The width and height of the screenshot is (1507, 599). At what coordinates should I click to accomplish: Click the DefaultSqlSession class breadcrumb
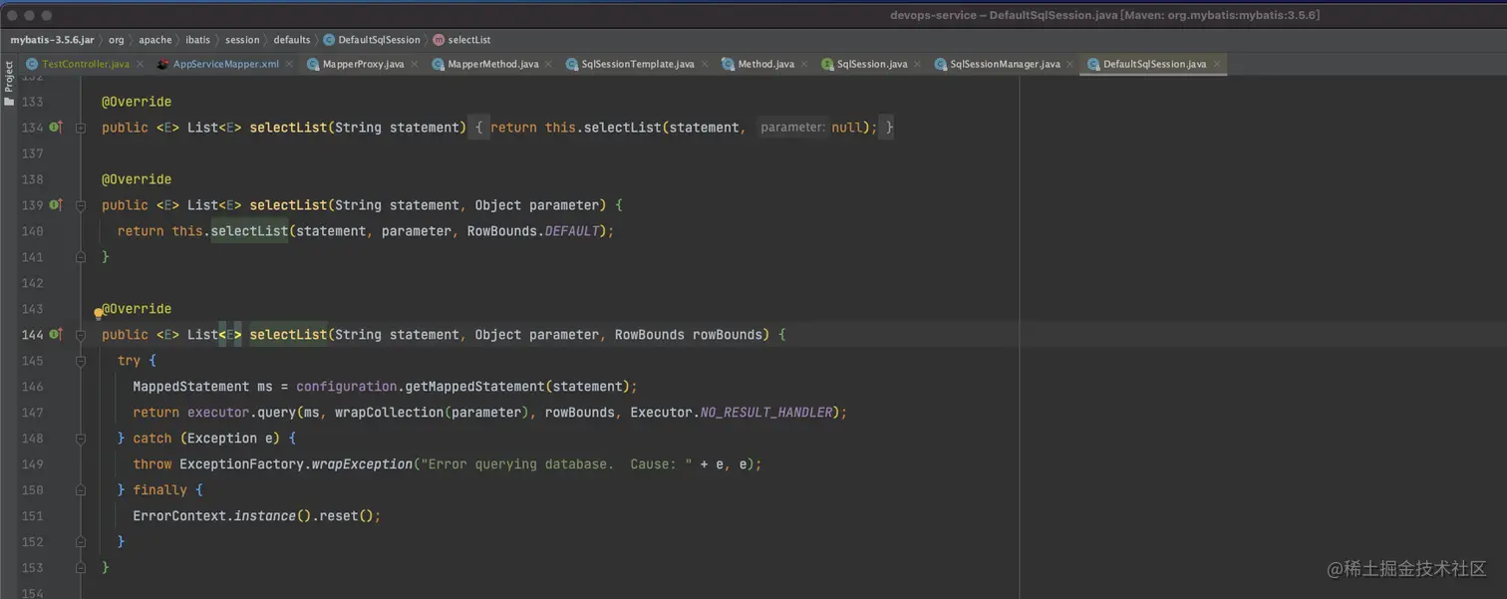click(372, 40)
